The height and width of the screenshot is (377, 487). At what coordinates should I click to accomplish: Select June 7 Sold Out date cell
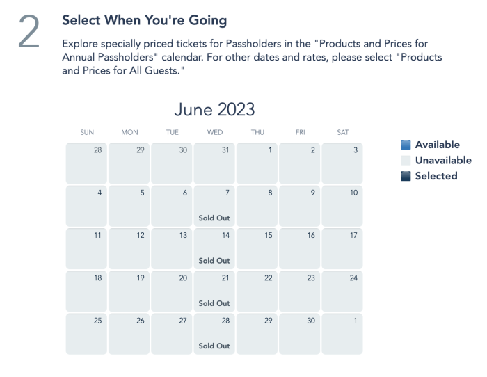point(214,206)
